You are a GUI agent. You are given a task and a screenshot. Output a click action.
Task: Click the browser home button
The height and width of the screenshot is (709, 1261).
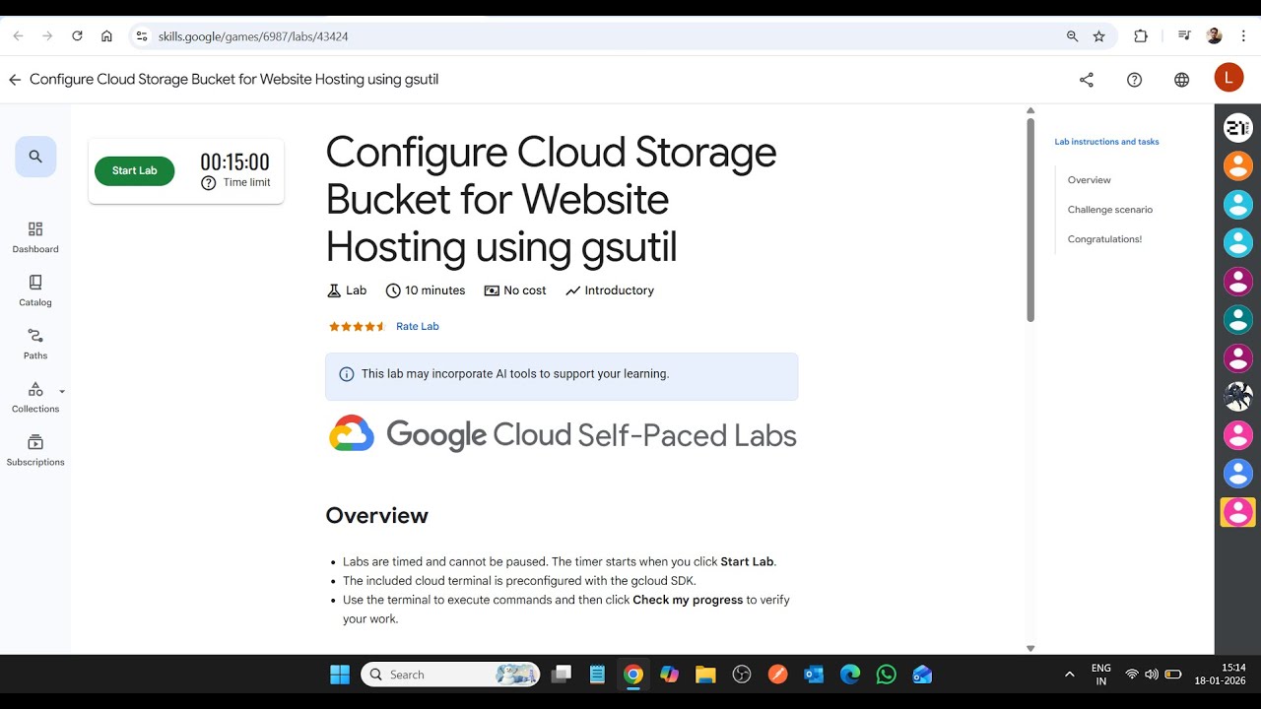tap(106, 35)
